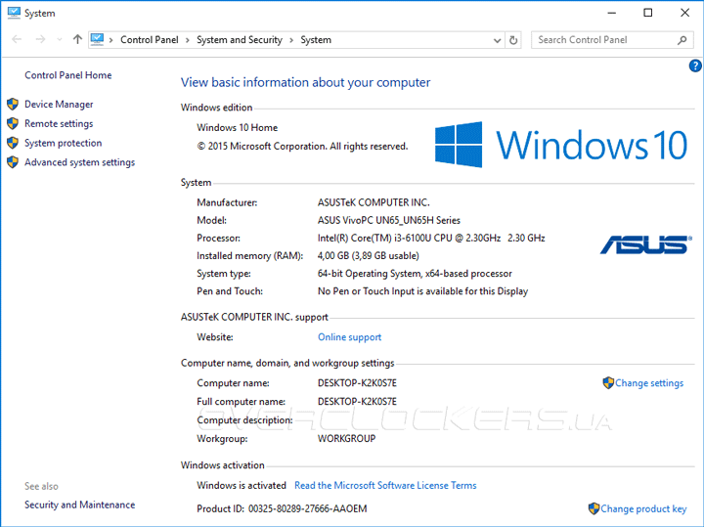Image resolution: width=704 pixels, height=527 pixels.
Task: Select 'Windows is activated' status text
Action: coord(242,485)
